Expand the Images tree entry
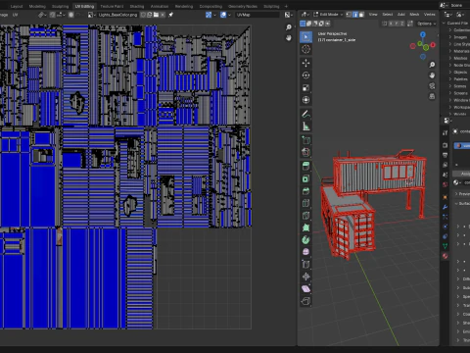 pyautogui.click(x=450, y=37)
